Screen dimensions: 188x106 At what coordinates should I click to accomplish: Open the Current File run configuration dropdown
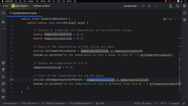[131, 6]
